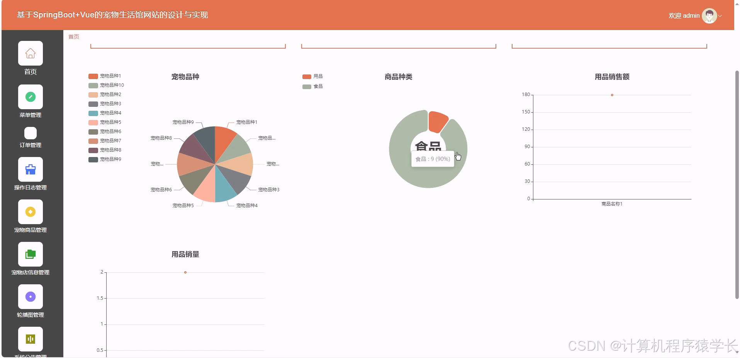
Task: Click the 宠物品种3 pie label
Action: 269,190
